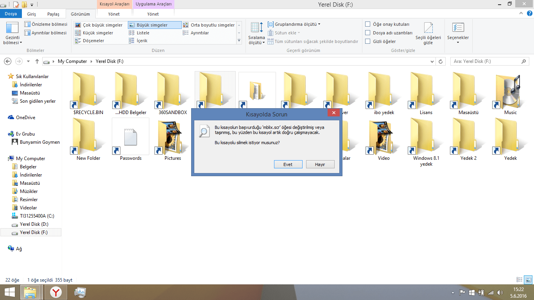This screenshot has width=534, height=300.
Task: Open Yandex browser from the taskbar
Action: click(x=56, y=292)
